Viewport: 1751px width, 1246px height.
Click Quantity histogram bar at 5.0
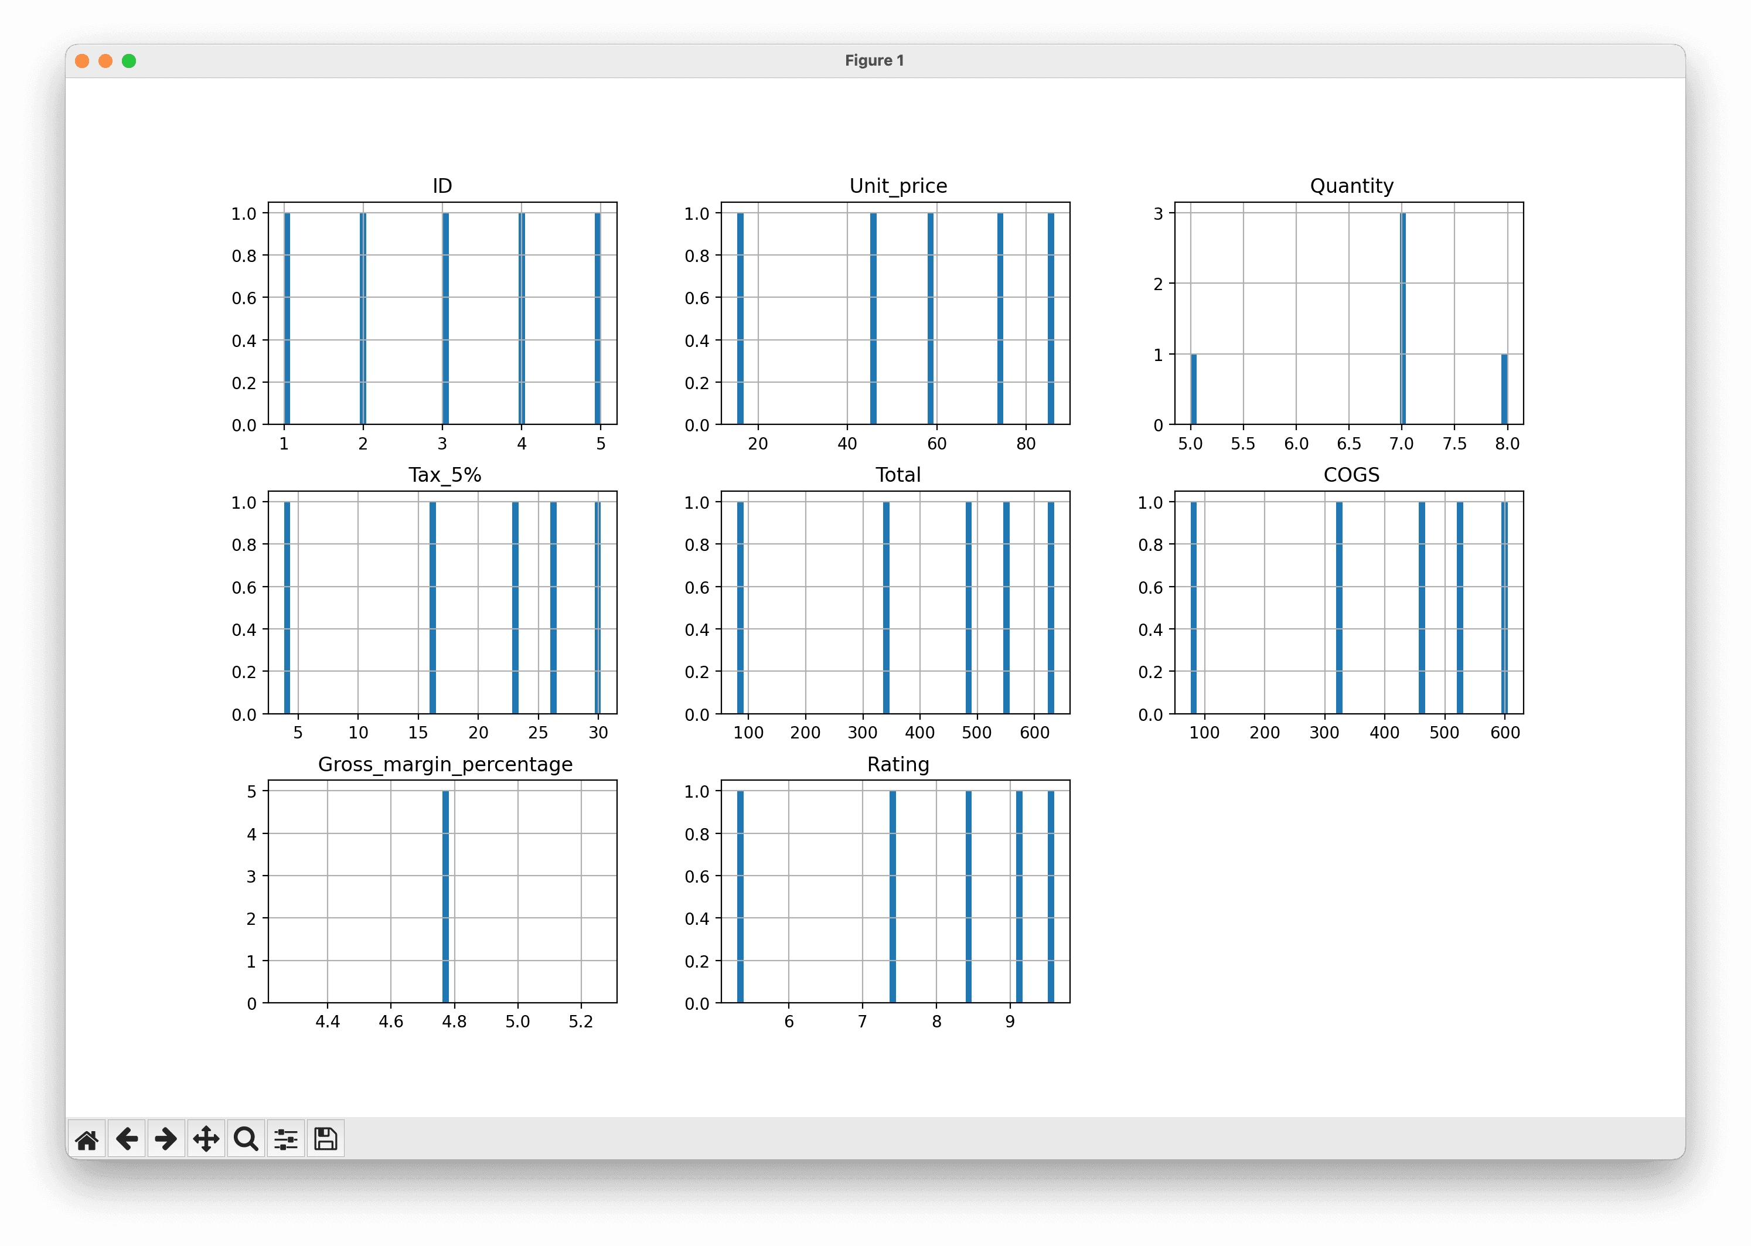point(1193,389)
